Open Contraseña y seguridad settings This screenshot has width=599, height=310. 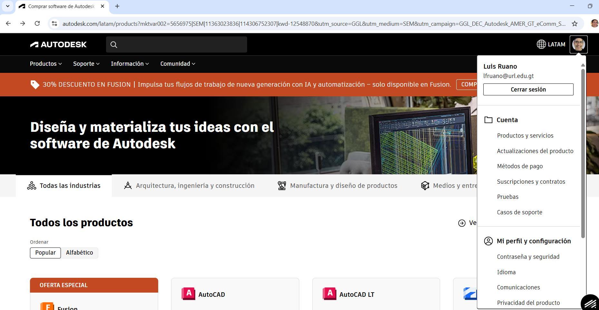pos(528,257)
